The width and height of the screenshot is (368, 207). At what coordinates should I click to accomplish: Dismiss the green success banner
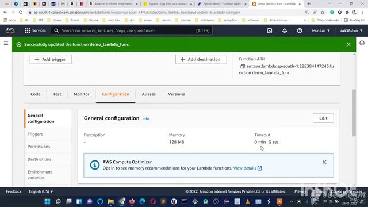(348, 44)
